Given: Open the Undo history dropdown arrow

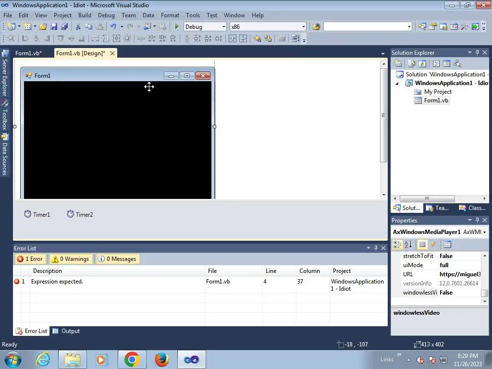Looking at the screenshot, I should pyautogui.click(x=122, y=27).
